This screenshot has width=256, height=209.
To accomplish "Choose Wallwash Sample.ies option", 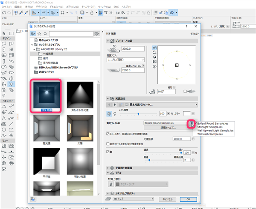I will [x=210, y=134].
